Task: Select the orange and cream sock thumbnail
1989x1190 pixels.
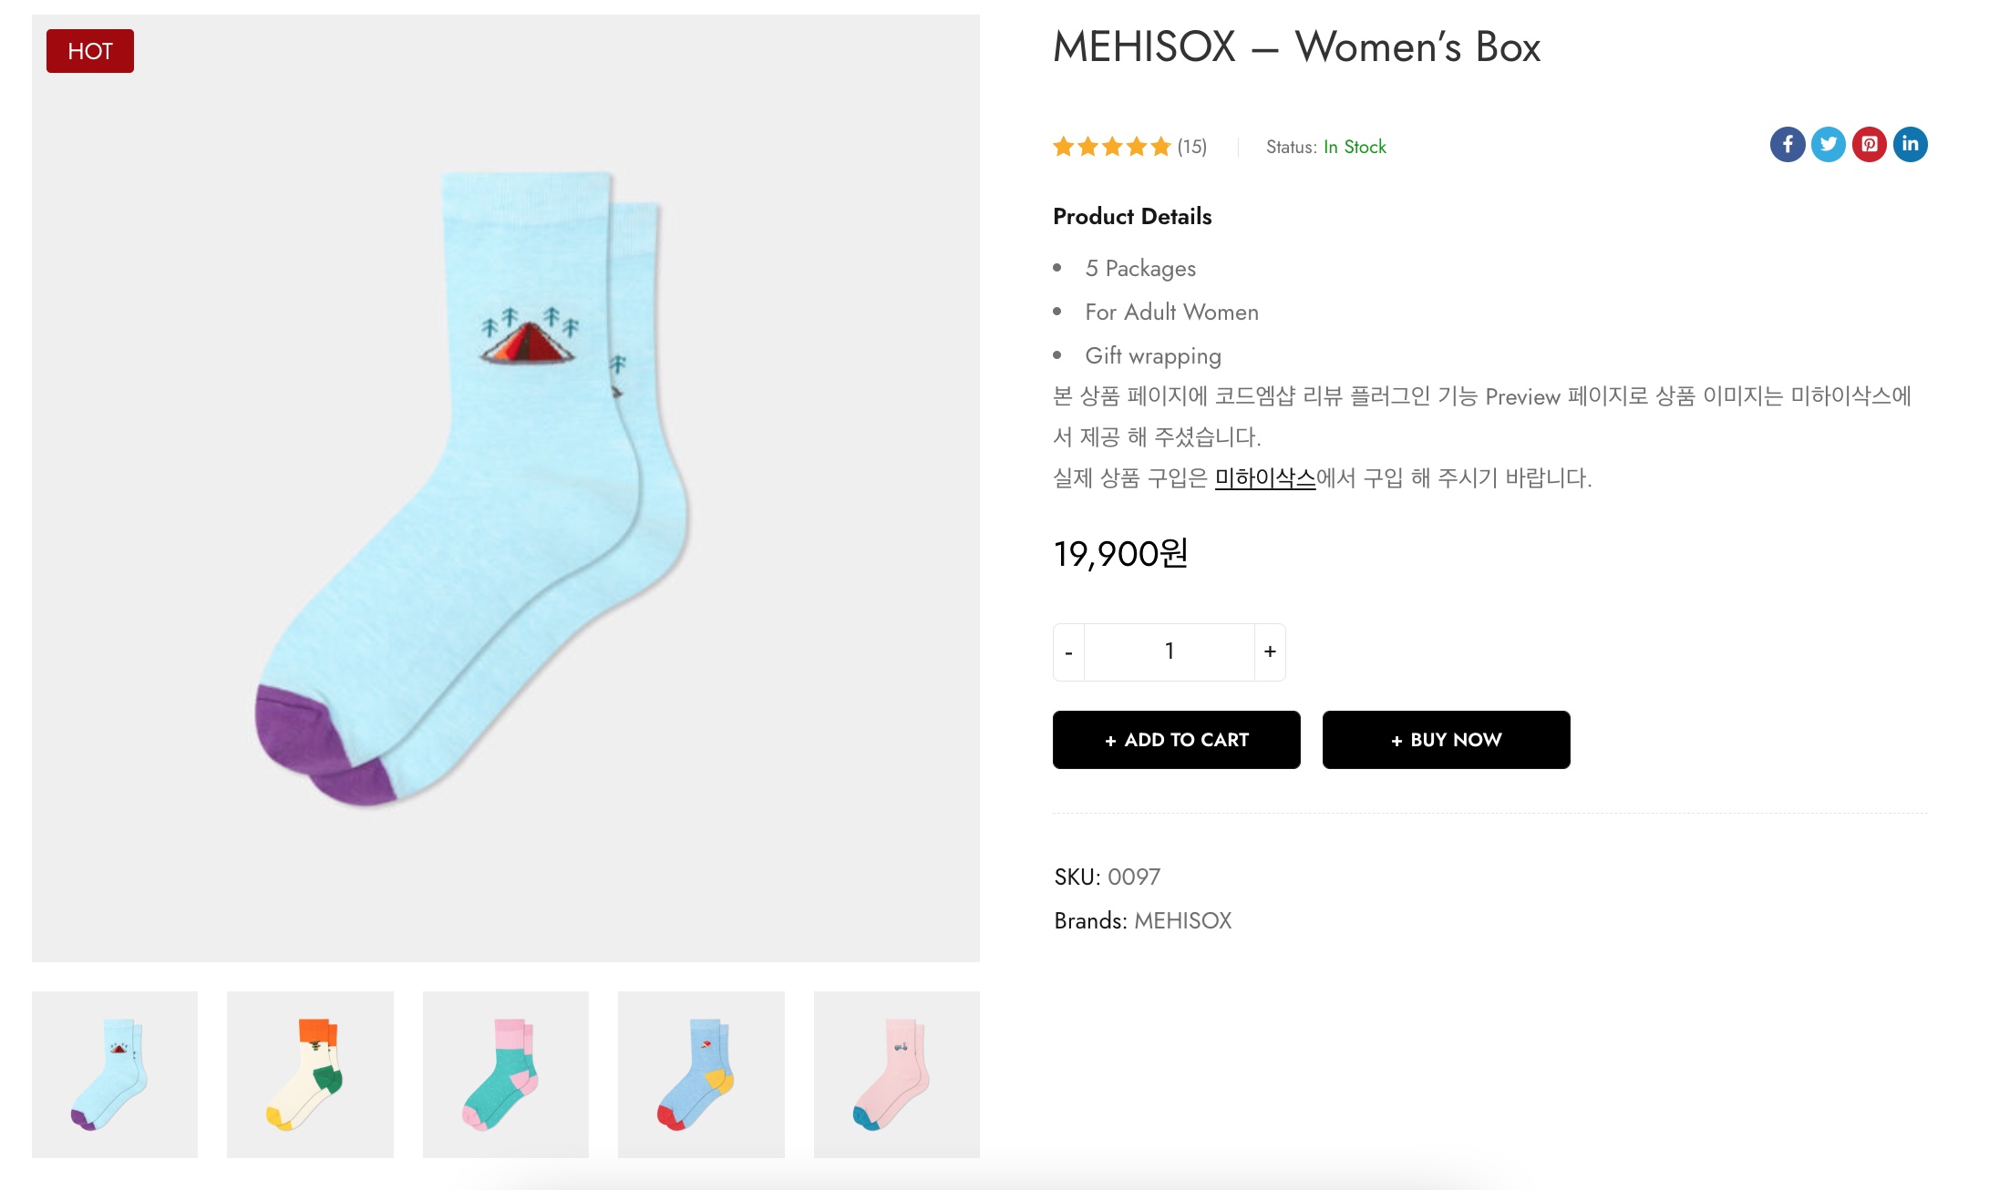Action: point(310,1074)
